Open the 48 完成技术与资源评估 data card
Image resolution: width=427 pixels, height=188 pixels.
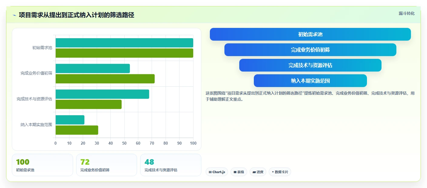[x=171, y=165]
